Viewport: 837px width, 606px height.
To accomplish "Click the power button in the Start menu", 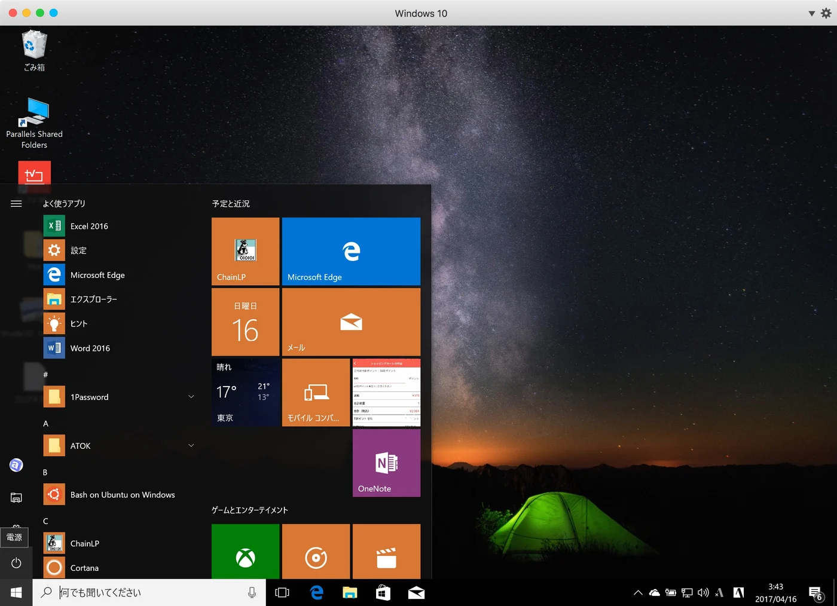I will (16, 564).
